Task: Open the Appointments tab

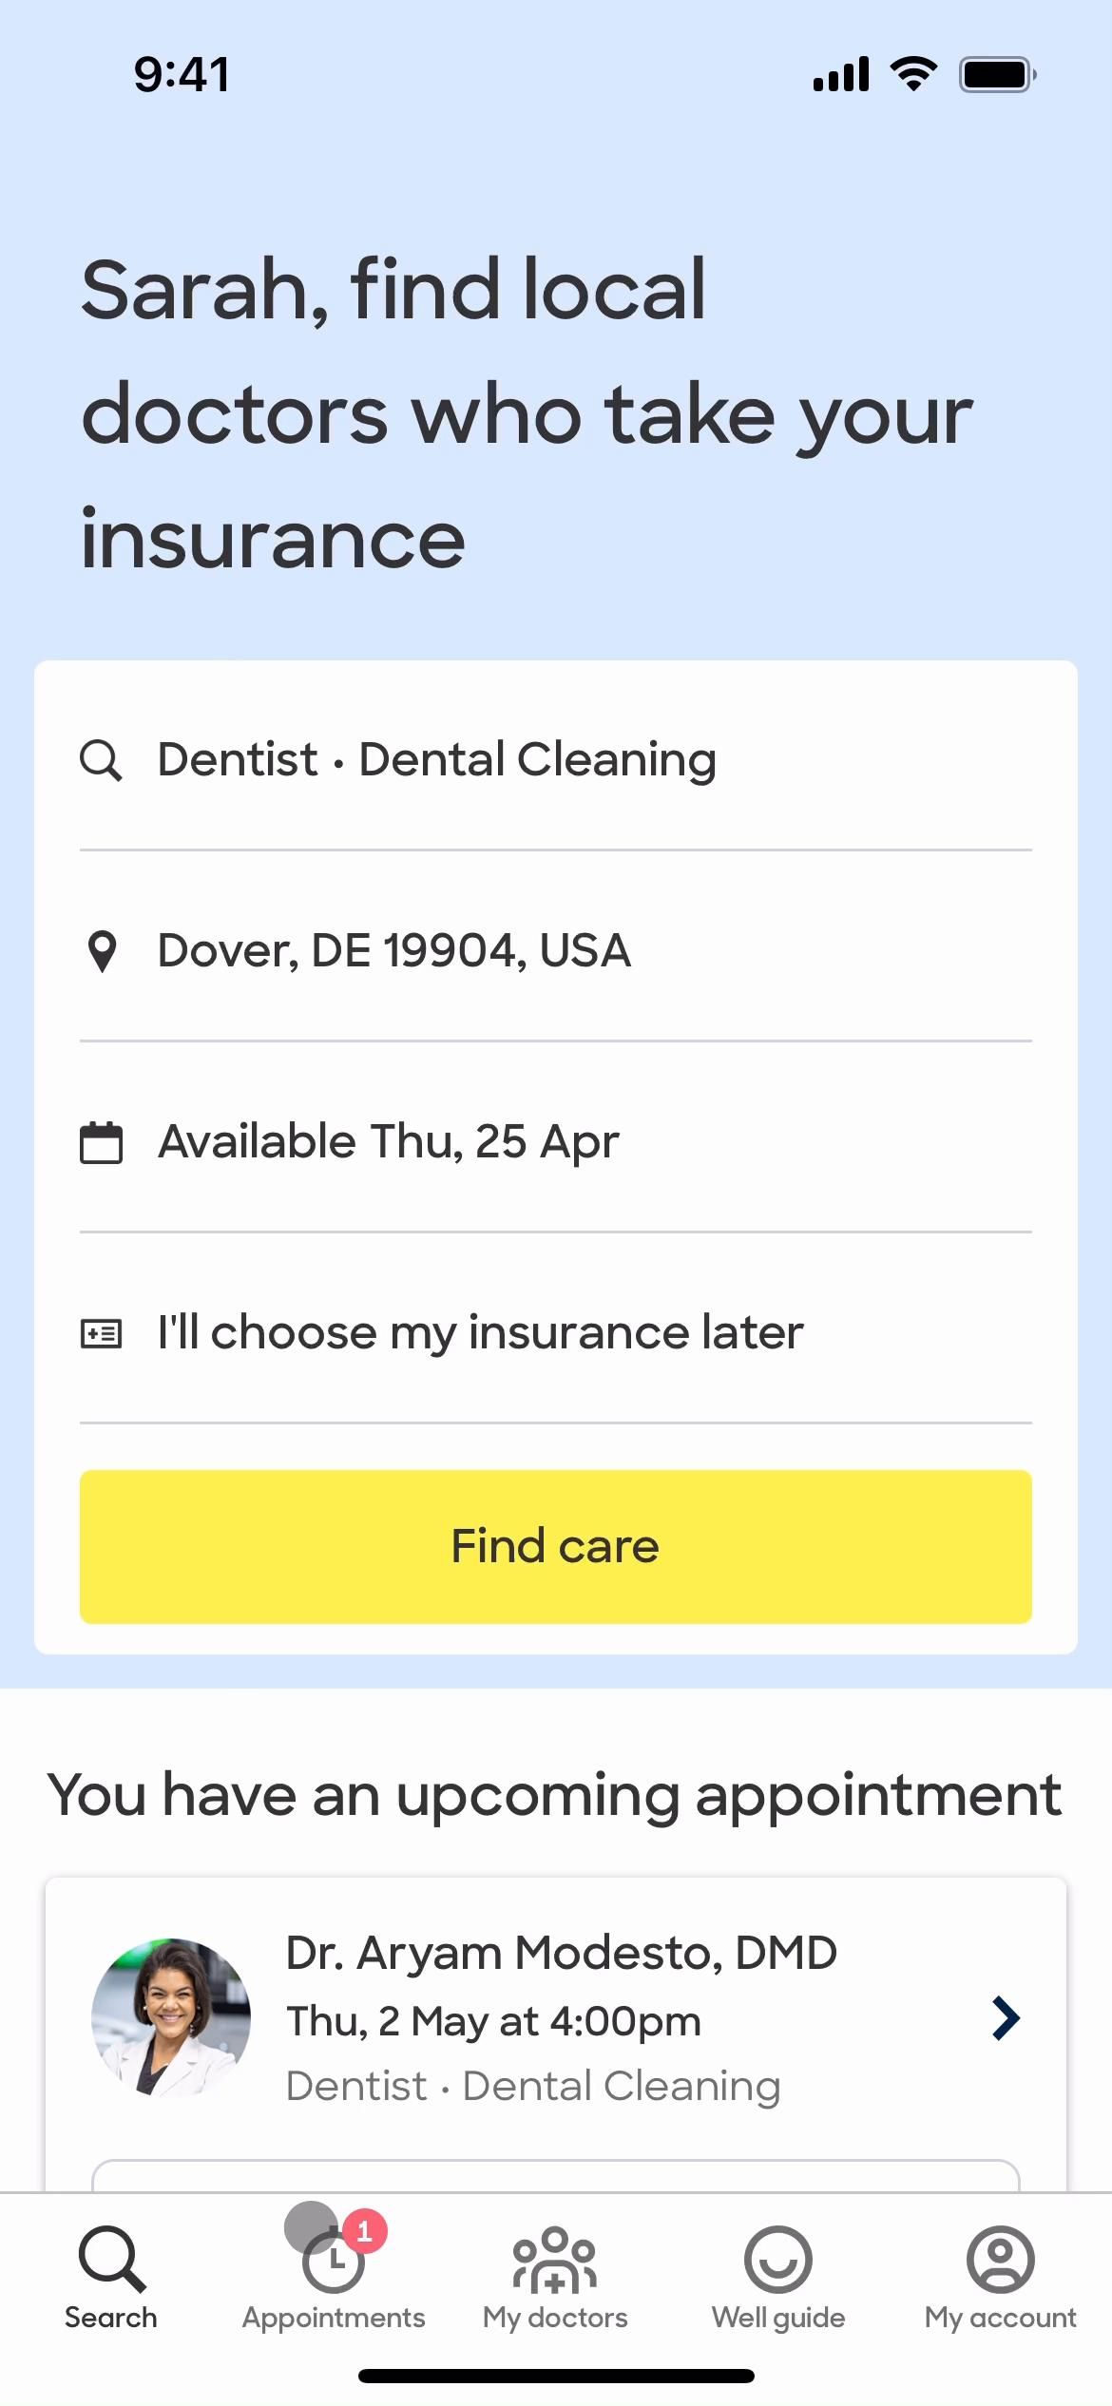Action: click(334, 2277)
